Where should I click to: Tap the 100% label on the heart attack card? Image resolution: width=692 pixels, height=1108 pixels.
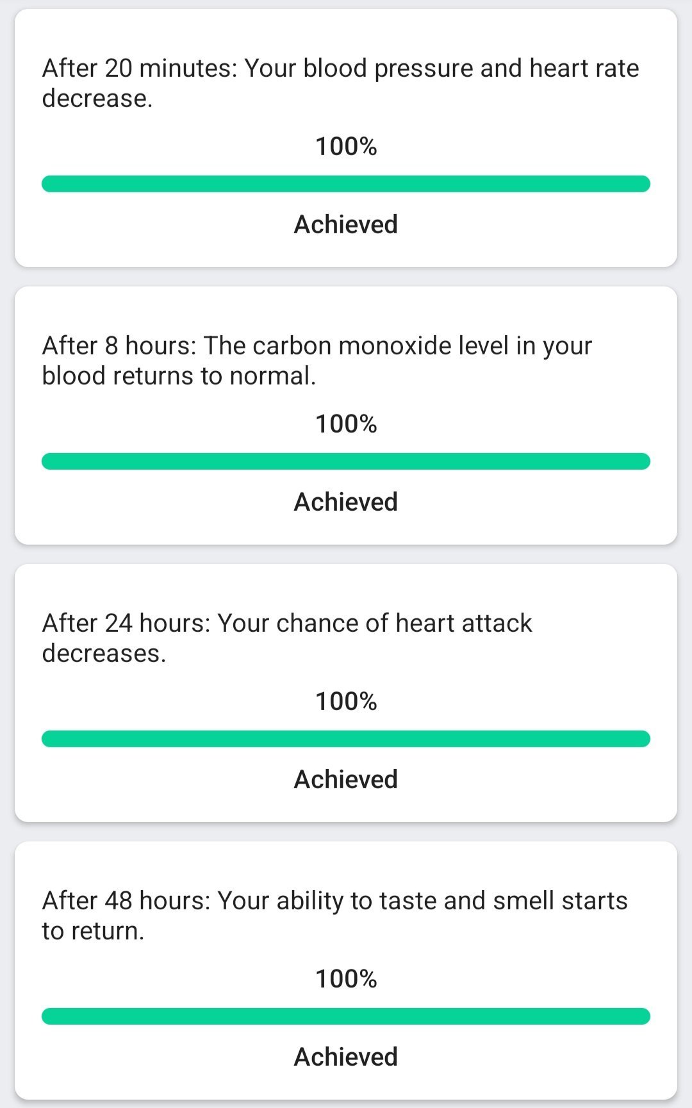coord(346,702)
